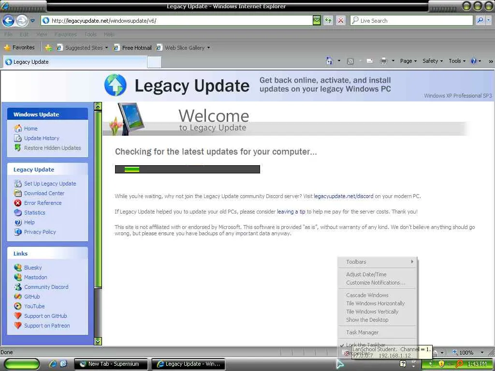Expand the address bar history dropdown
The image size is (495, 371).
tap(316, 20)
